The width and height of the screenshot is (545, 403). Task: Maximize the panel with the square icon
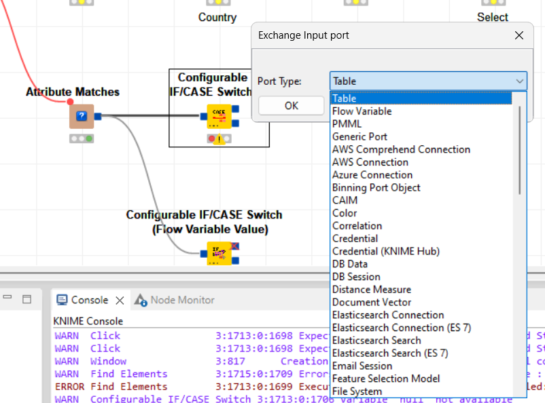click(27, 299)
